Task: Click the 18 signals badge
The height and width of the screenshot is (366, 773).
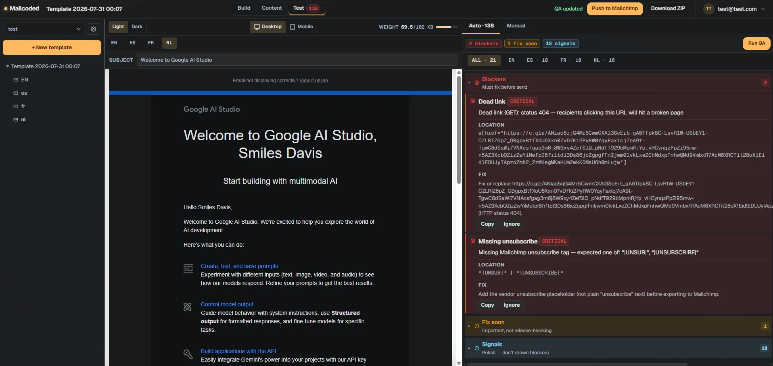Action: [x=560, y=44]
